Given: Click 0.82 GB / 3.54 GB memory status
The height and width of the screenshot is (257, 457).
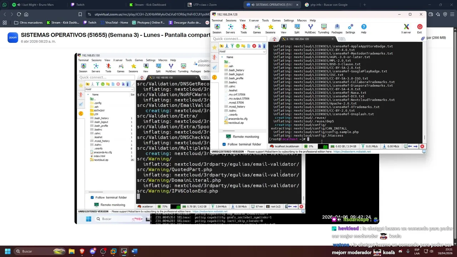Looking at the screenshot, I should [x=343, y=146].
